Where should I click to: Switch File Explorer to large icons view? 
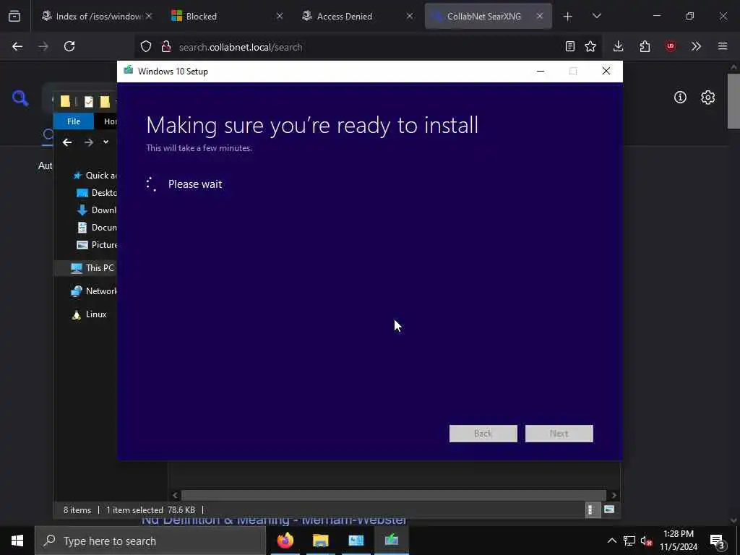pyautogui.click(x=609, y=509)
